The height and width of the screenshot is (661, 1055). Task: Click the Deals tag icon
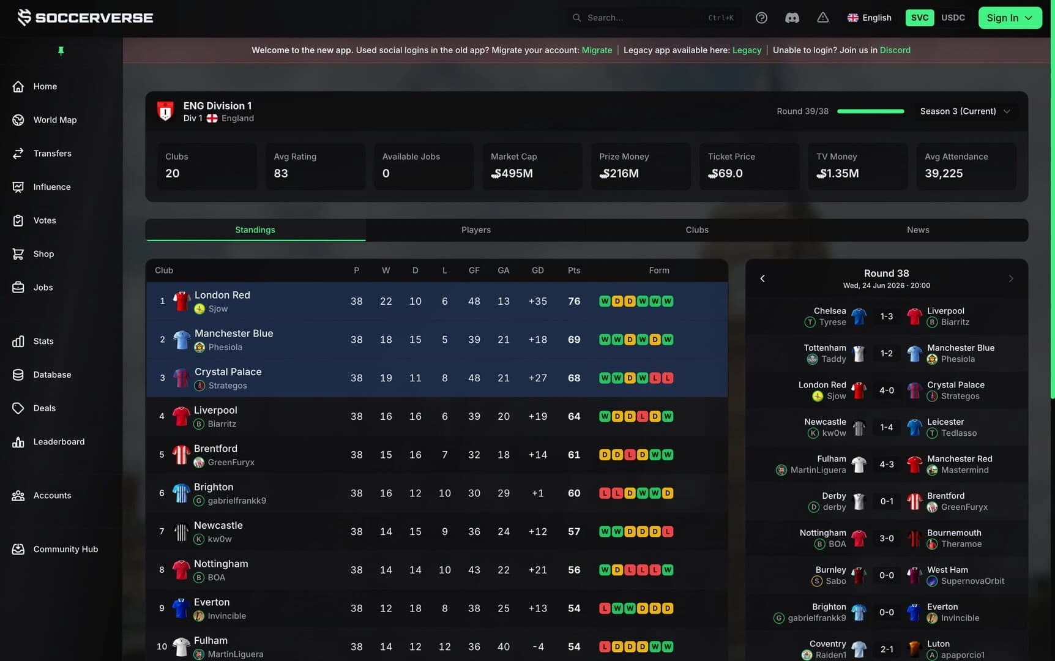click(x=18, y=408)
